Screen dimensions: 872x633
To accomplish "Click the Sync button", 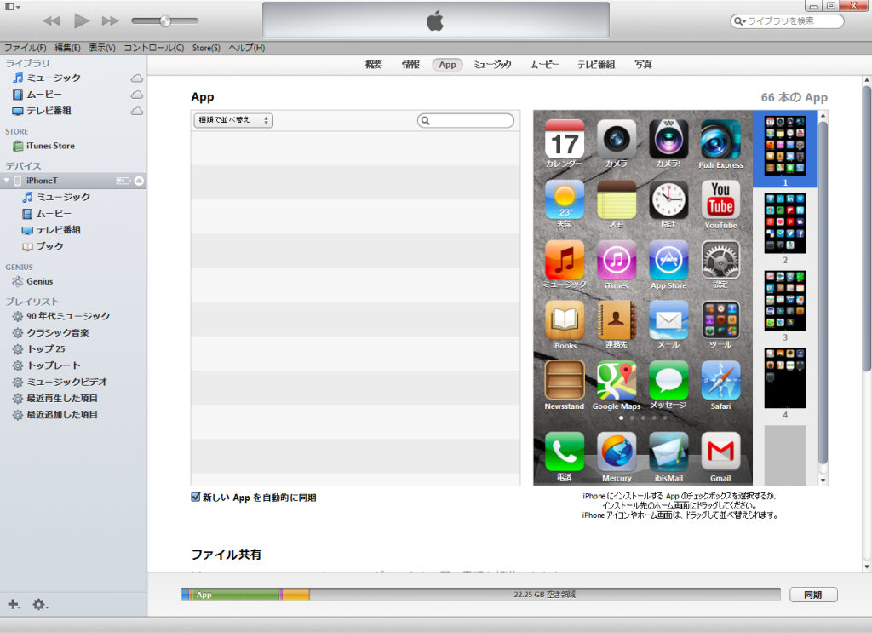I will (x=813, y=595).
